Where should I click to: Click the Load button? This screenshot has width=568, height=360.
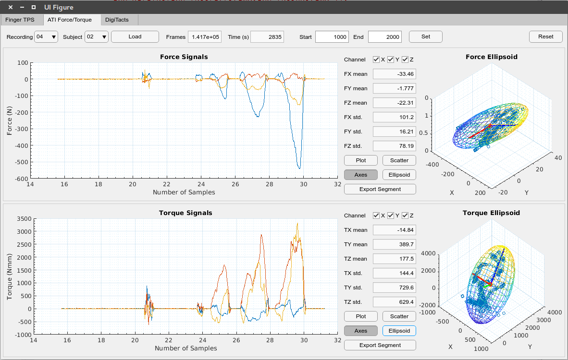[135, 36]
